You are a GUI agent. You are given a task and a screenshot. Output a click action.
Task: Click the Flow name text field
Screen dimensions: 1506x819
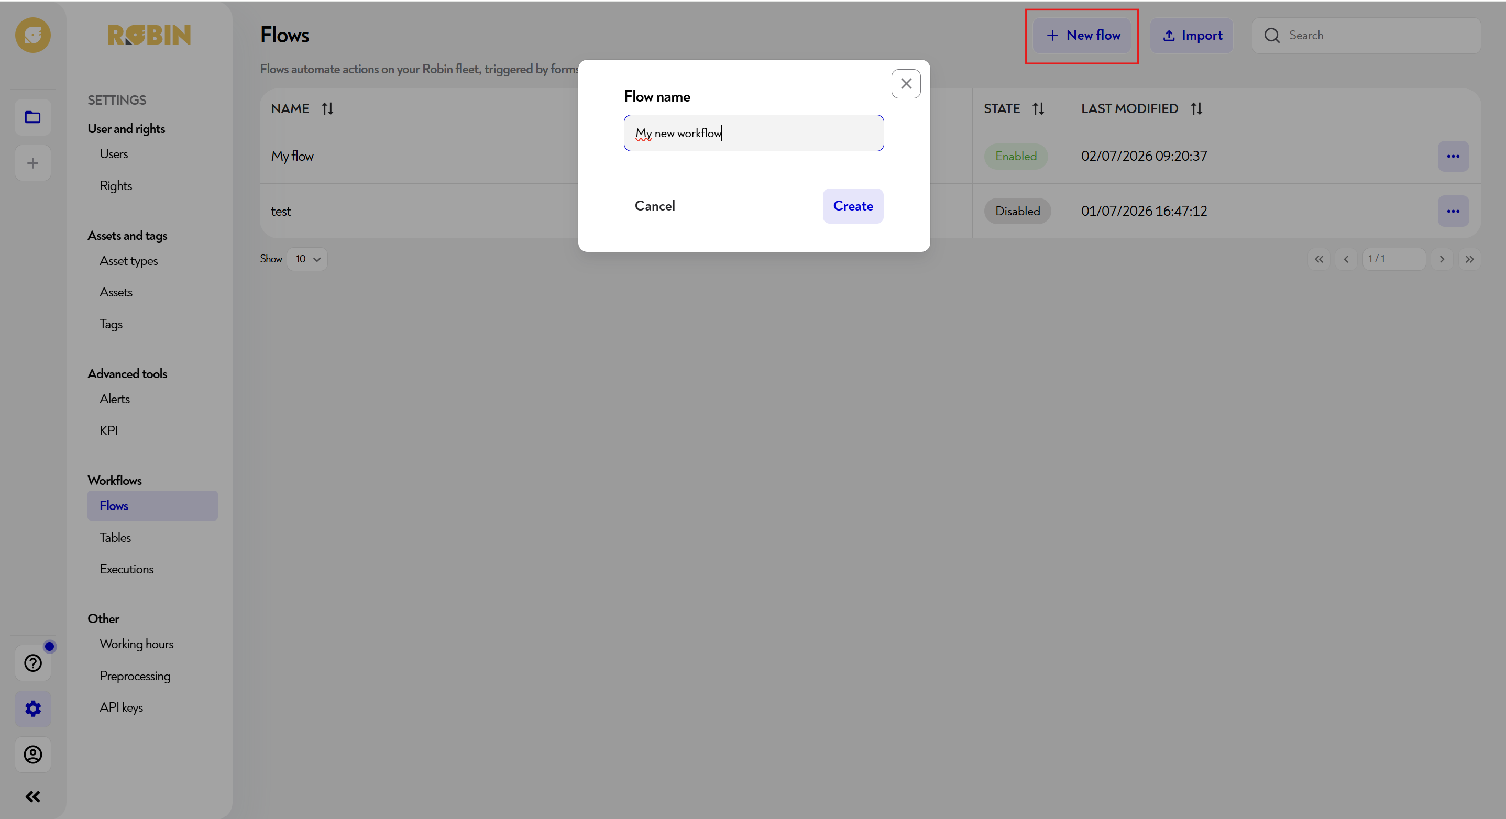[x=754, y=134]
